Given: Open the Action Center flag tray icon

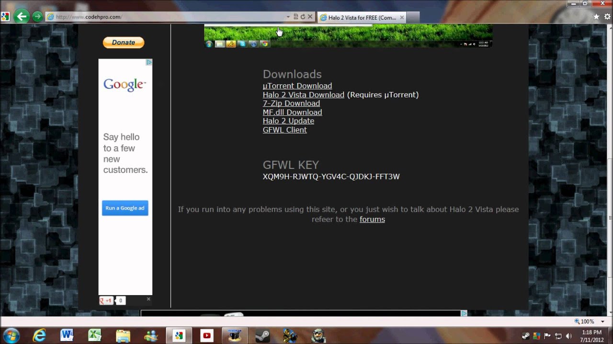Looking at the screenshot, I should click(547, 336).
